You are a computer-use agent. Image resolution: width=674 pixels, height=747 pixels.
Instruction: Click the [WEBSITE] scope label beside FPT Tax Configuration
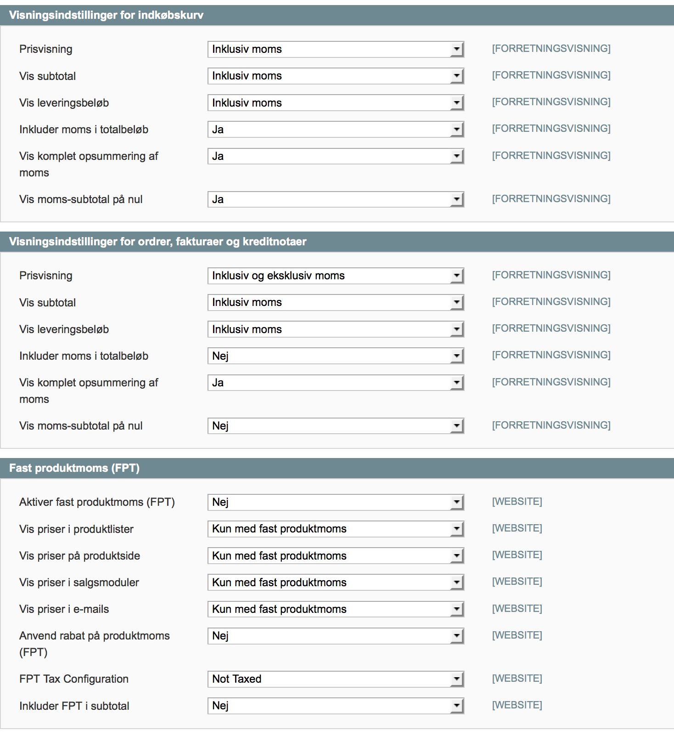(517, 679)
